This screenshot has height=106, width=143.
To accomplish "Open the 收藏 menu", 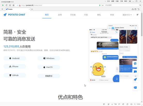I will click(117, 1).
